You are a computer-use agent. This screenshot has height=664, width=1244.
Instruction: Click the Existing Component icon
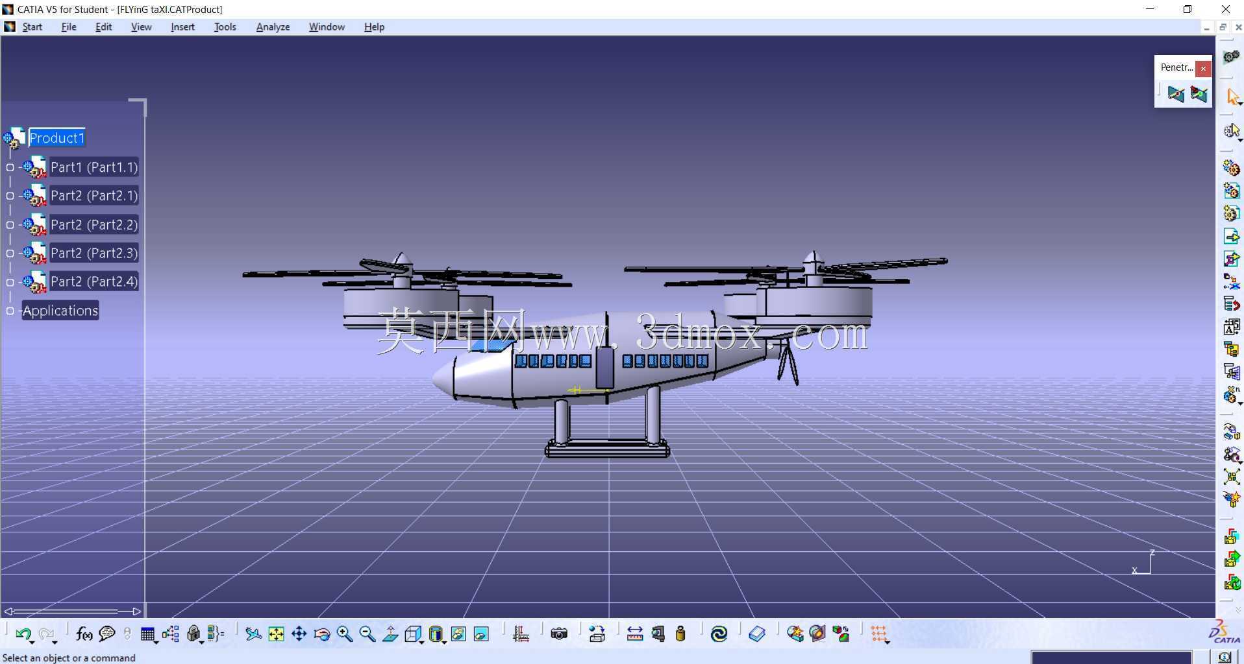pyautogui.click(x=1231, y=236)
